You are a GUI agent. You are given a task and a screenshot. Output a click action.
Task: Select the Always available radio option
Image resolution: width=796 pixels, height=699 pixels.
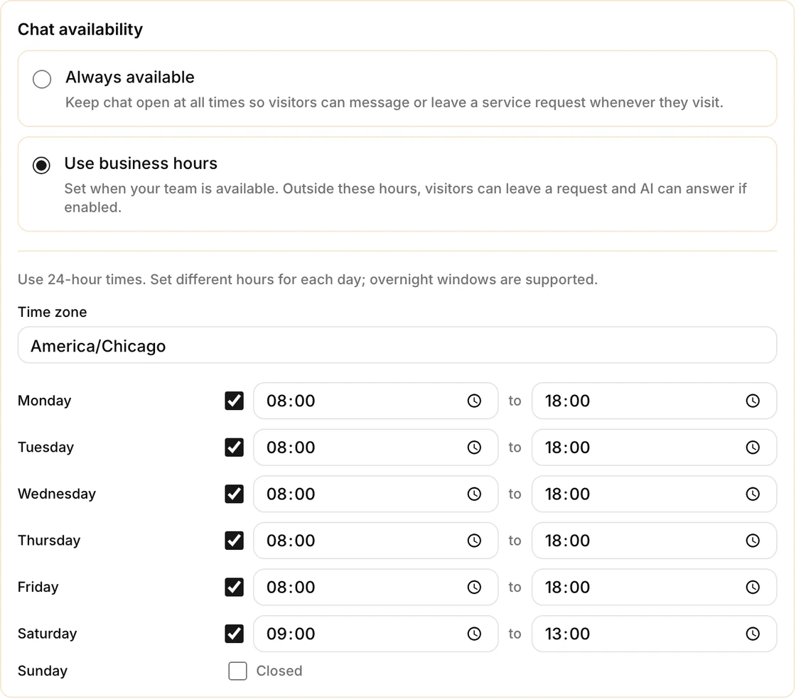42,79
